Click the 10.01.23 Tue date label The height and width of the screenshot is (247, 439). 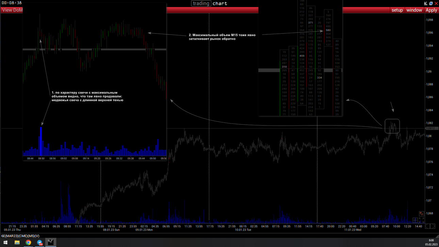click(x=243, y=230)
